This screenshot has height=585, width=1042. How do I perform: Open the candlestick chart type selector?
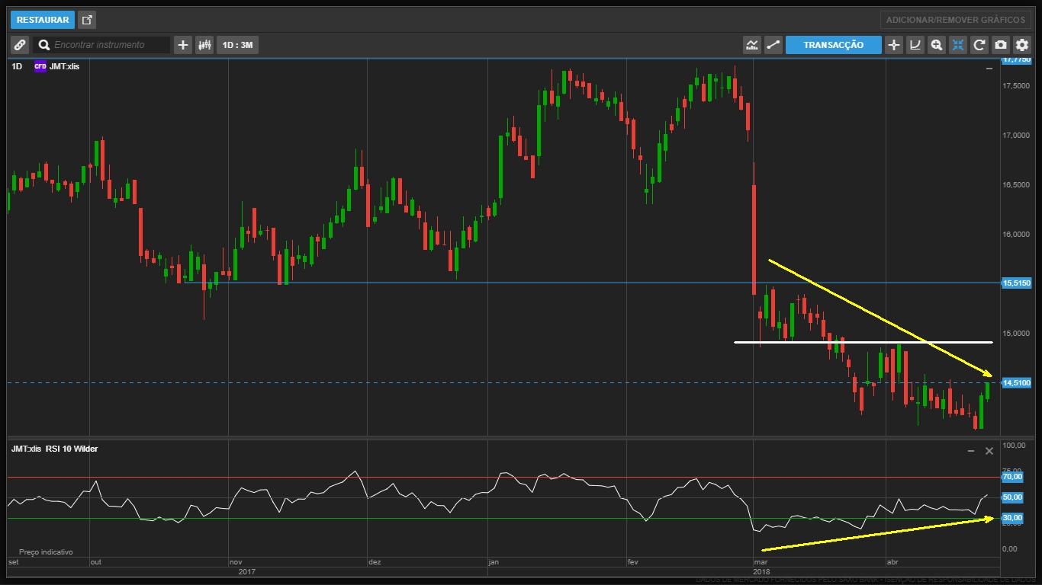click(x=204, y=45)
